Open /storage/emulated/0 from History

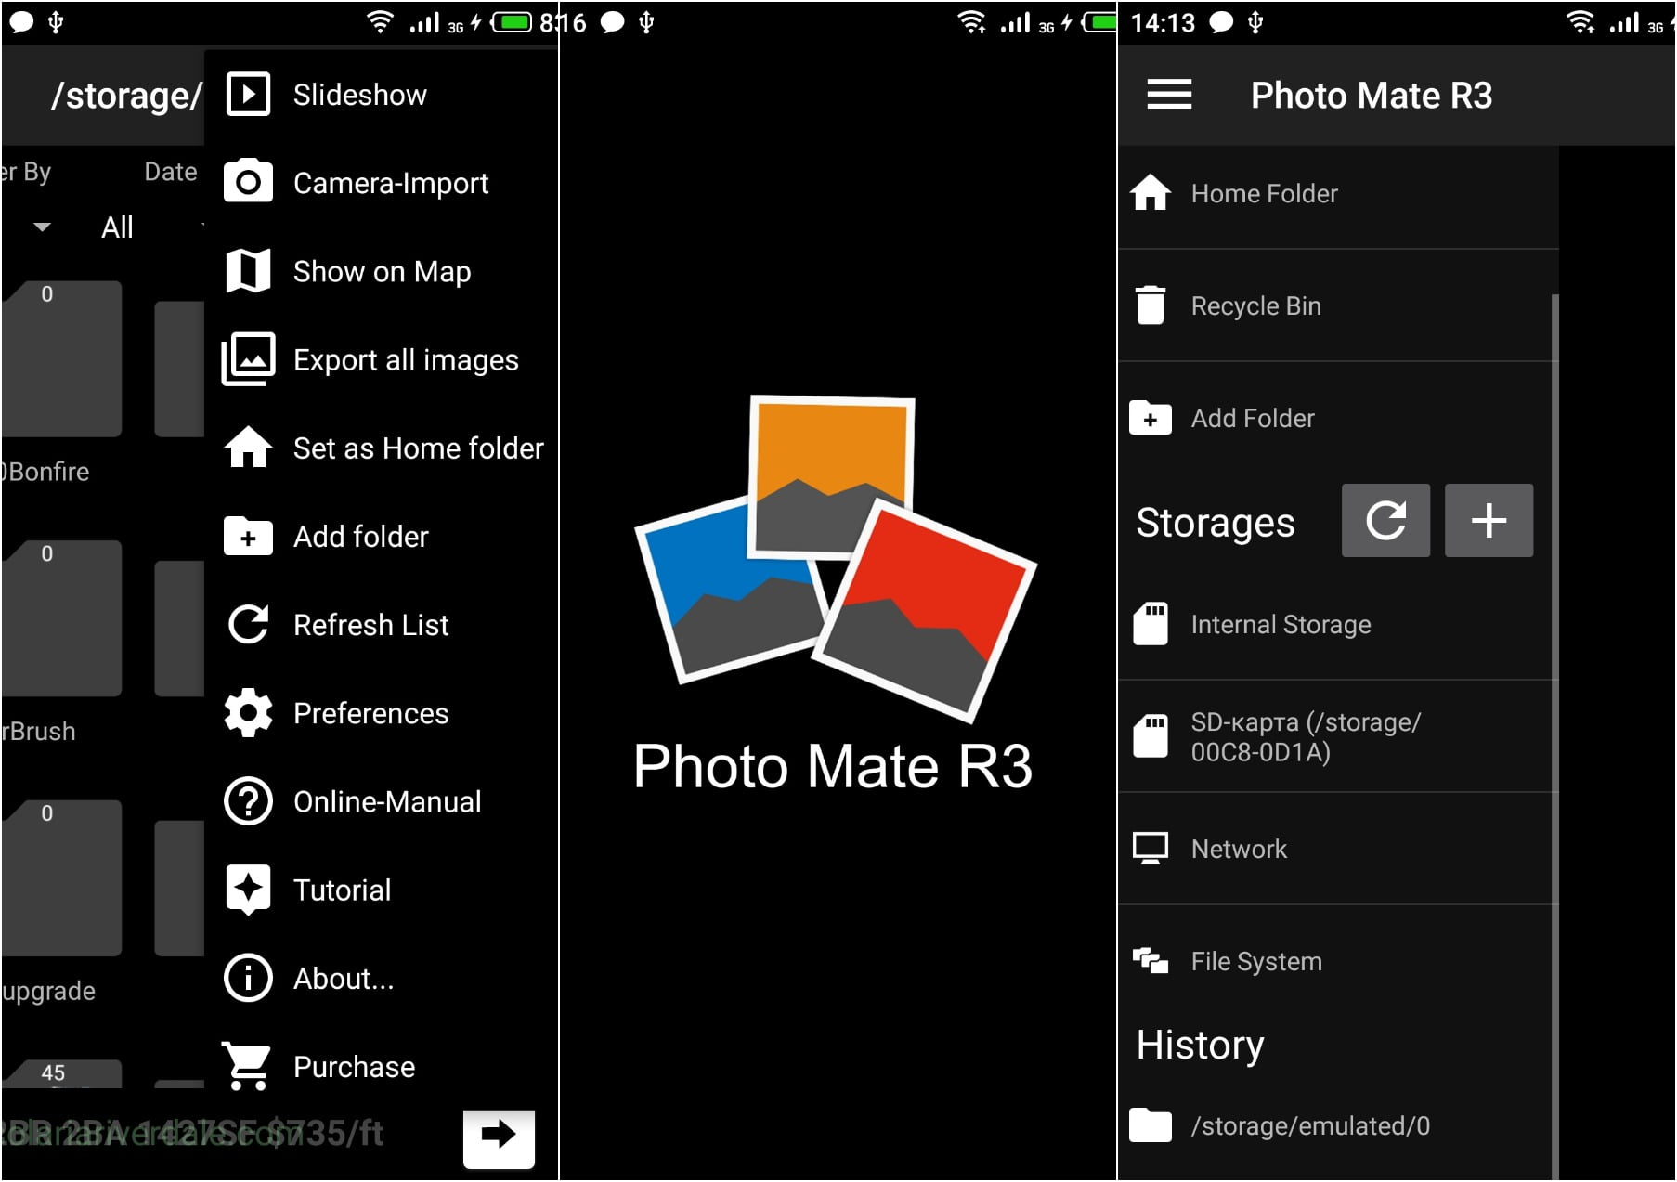click(x=1338, y=1125)
